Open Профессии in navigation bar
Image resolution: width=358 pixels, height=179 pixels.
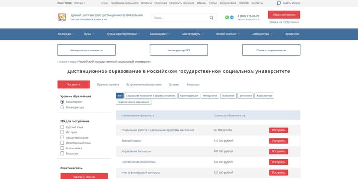click(292, 34)
